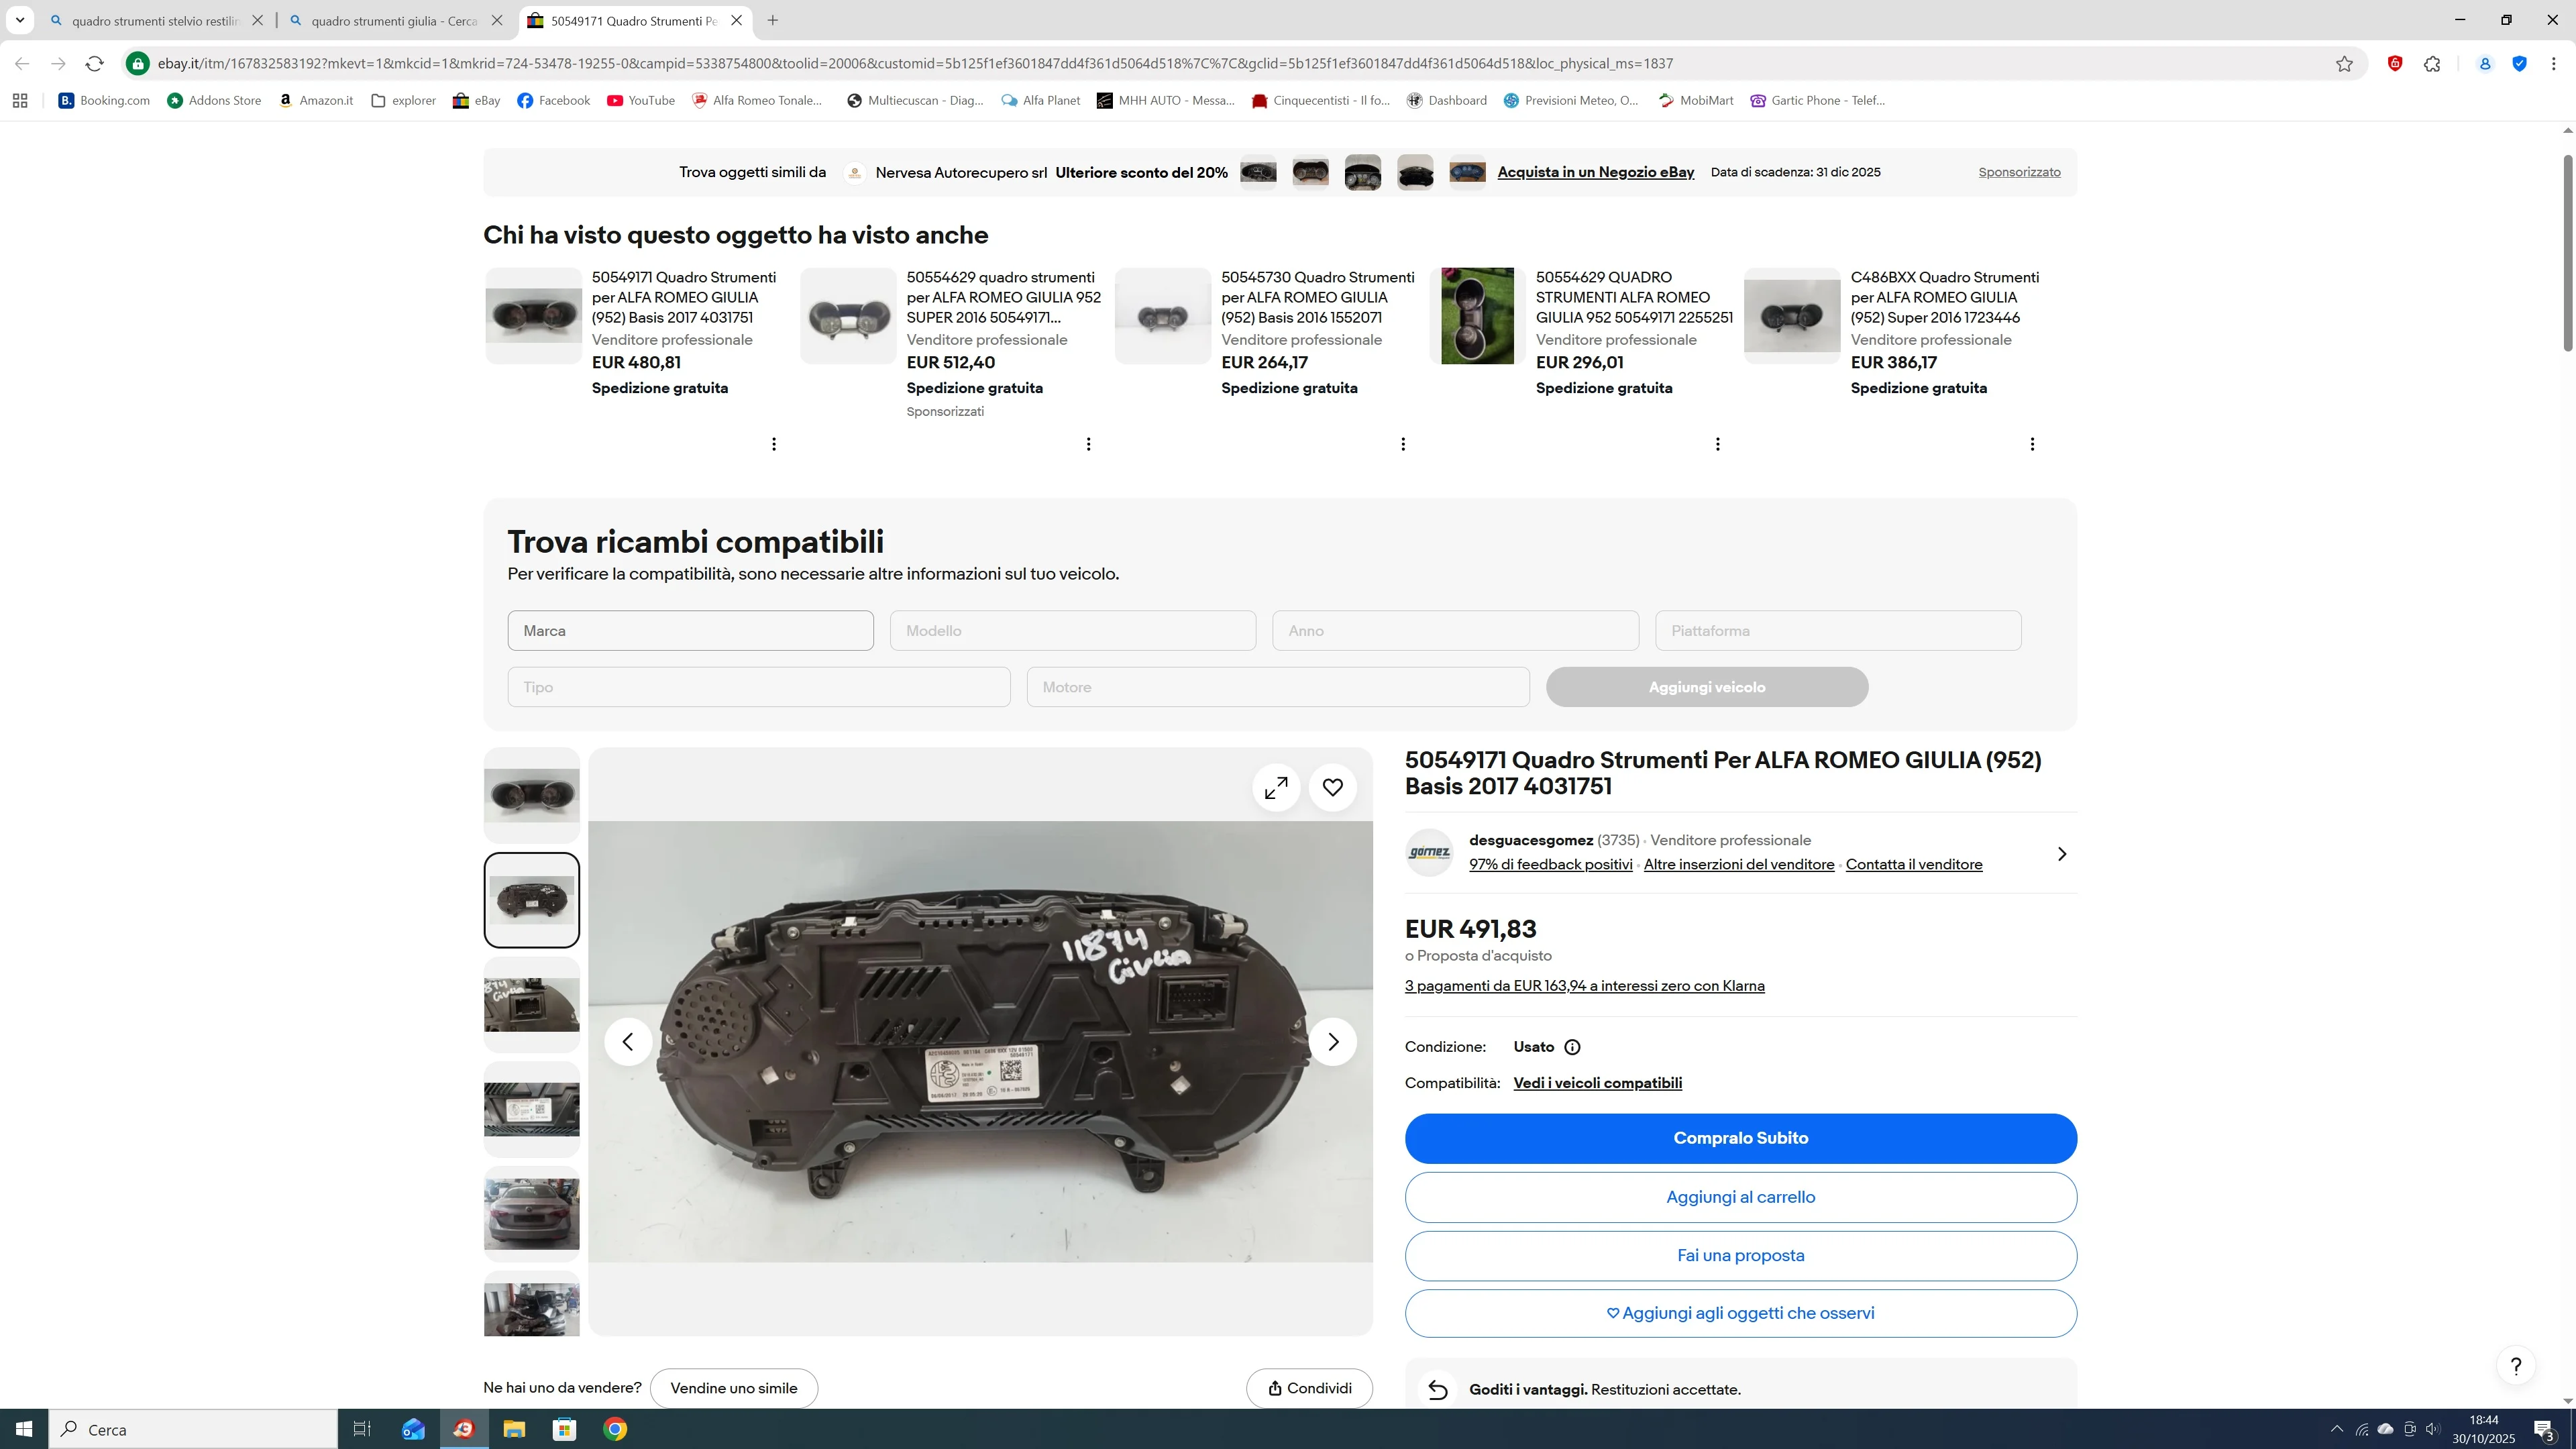
Task: Open the browser extensions puzzle icon
Action: point(2432,64)
